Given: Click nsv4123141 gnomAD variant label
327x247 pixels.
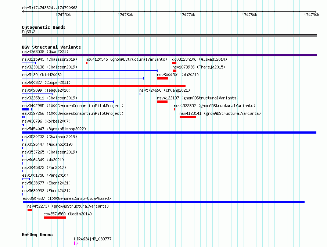Looking at the screenshot, I should pos(220,113).
